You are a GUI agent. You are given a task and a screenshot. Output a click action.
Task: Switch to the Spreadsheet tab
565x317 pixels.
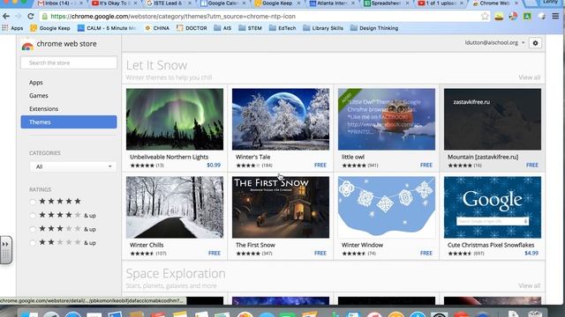pos(387,4)
